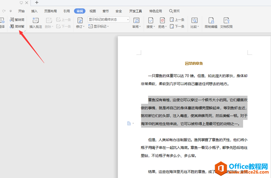Expand the 显示标记 dropdown menu
This screenshot has height=178, width=271.
tap(99, 26)
